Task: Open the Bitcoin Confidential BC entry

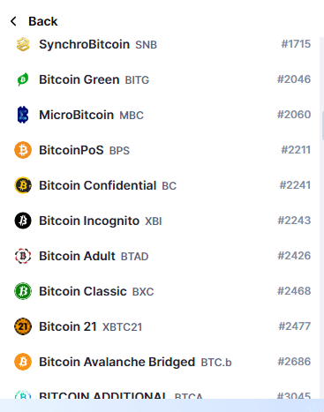Action: 162,185
